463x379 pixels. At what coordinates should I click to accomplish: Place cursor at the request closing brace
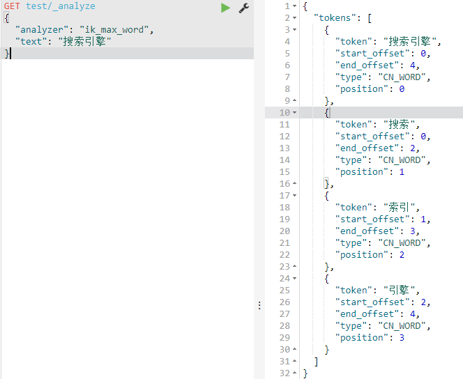[x=7, y=54]
